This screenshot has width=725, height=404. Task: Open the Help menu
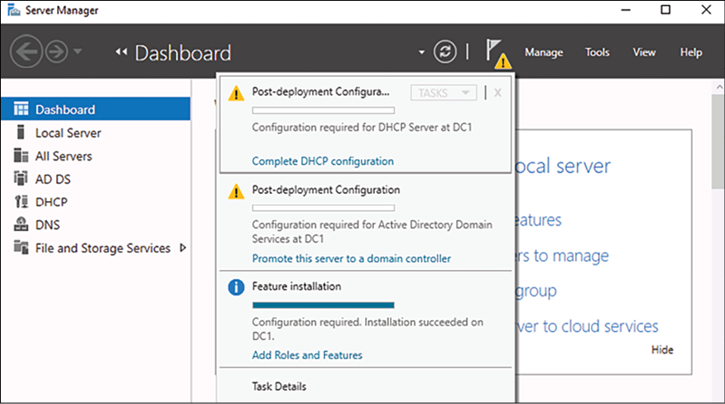[x=691, y=52]
